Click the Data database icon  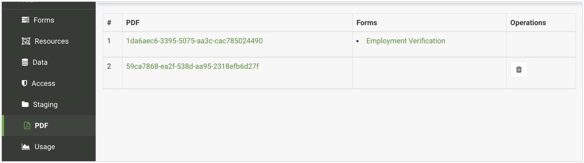(25, 62)
